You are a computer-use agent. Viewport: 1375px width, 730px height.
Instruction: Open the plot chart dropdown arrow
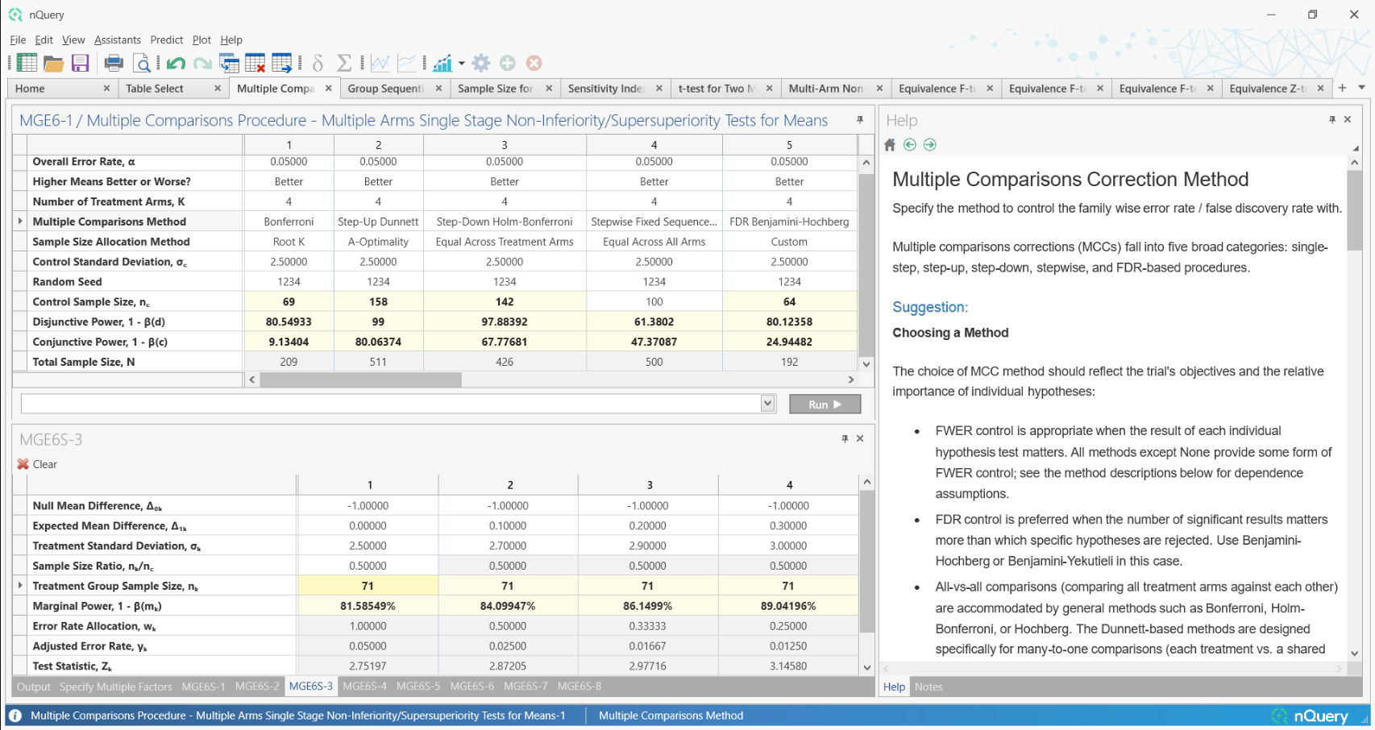pyautogui.click(x=462, y=63)
